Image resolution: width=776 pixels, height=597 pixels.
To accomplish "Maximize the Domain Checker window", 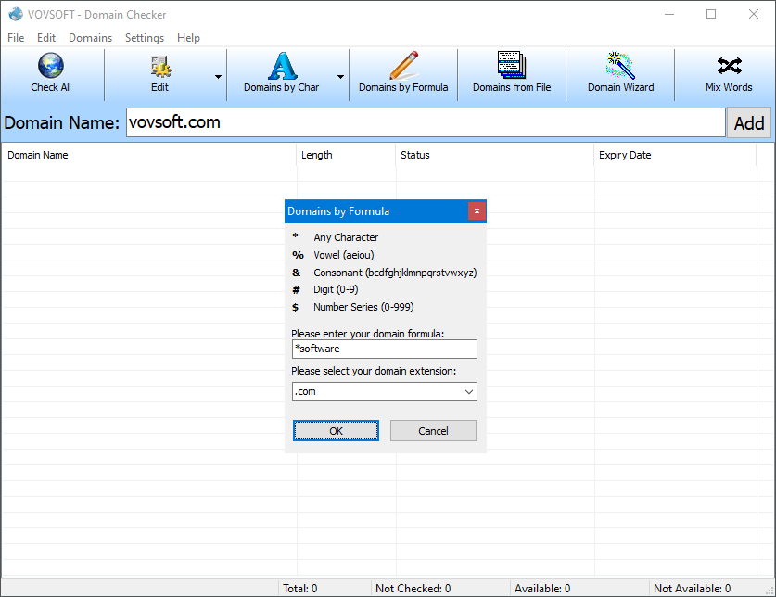I will (711, 14).
